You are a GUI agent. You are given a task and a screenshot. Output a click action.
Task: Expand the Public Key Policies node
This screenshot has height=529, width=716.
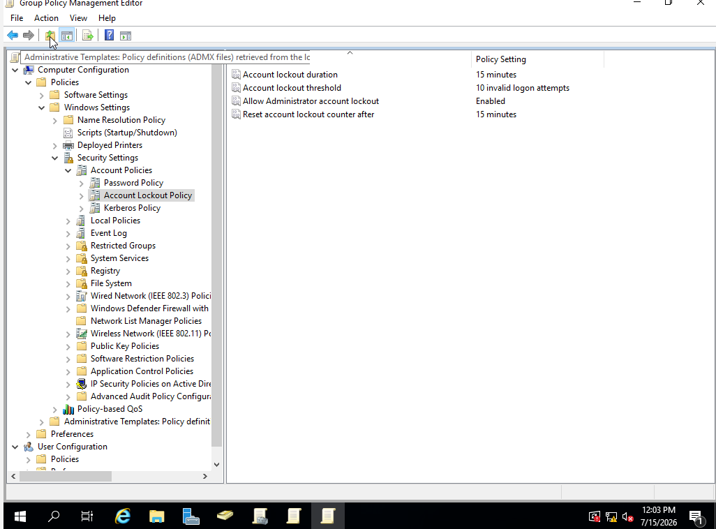68,347
